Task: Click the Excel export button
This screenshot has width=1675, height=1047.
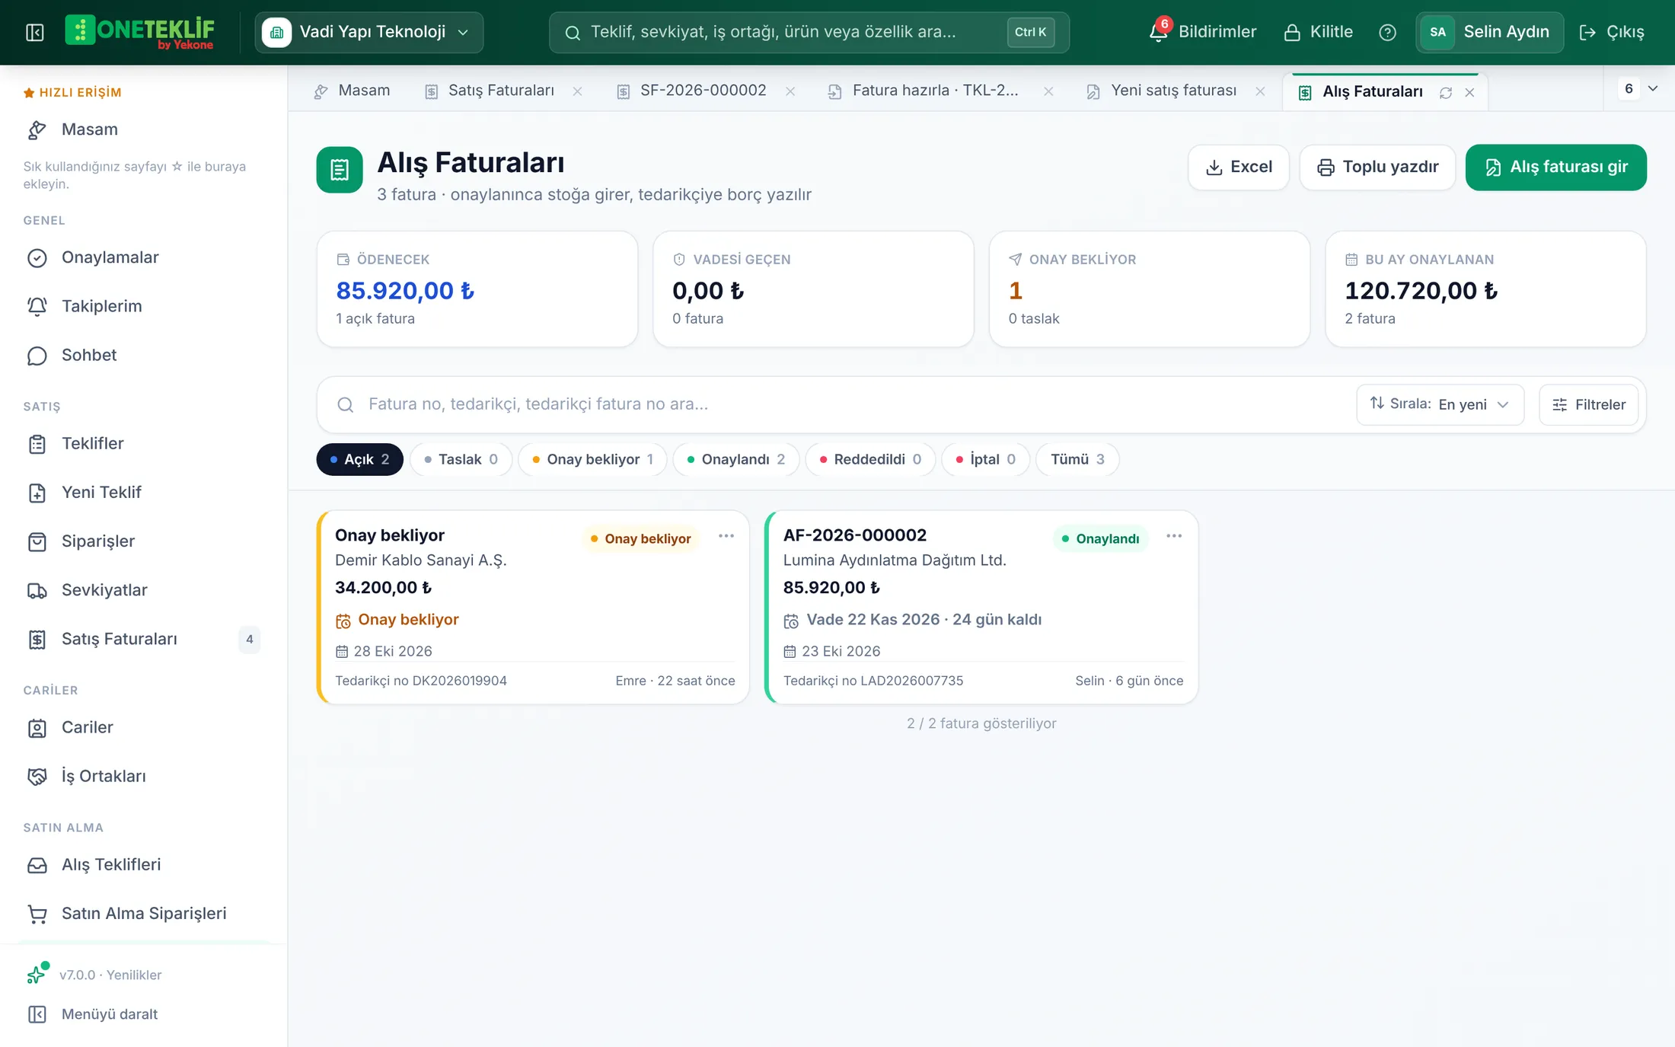Action: [1239, 167]
